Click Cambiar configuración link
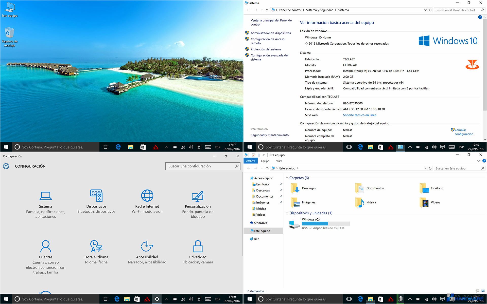Image resolution: width=487 pixels, height=304 pixels. pos(464,132)
